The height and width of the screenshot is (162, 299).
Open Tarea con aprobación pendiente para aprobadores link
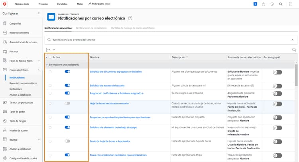point(118,155)
